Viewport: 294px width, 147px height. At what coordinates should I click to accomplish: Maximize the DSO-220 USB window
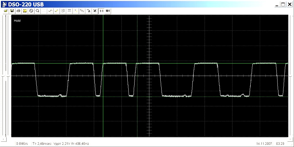[284, 4]
